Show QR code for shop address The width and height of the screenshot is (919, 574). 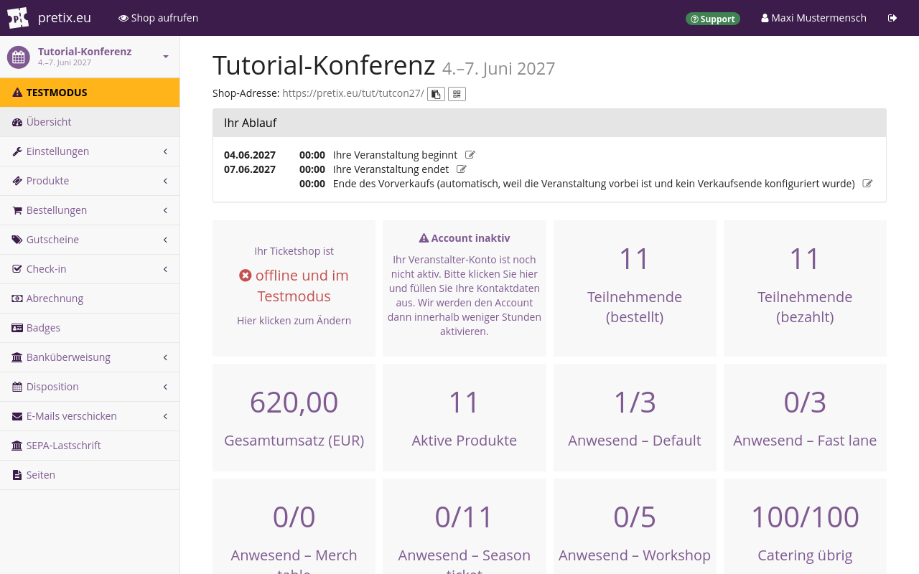click(x=457, y=94)
